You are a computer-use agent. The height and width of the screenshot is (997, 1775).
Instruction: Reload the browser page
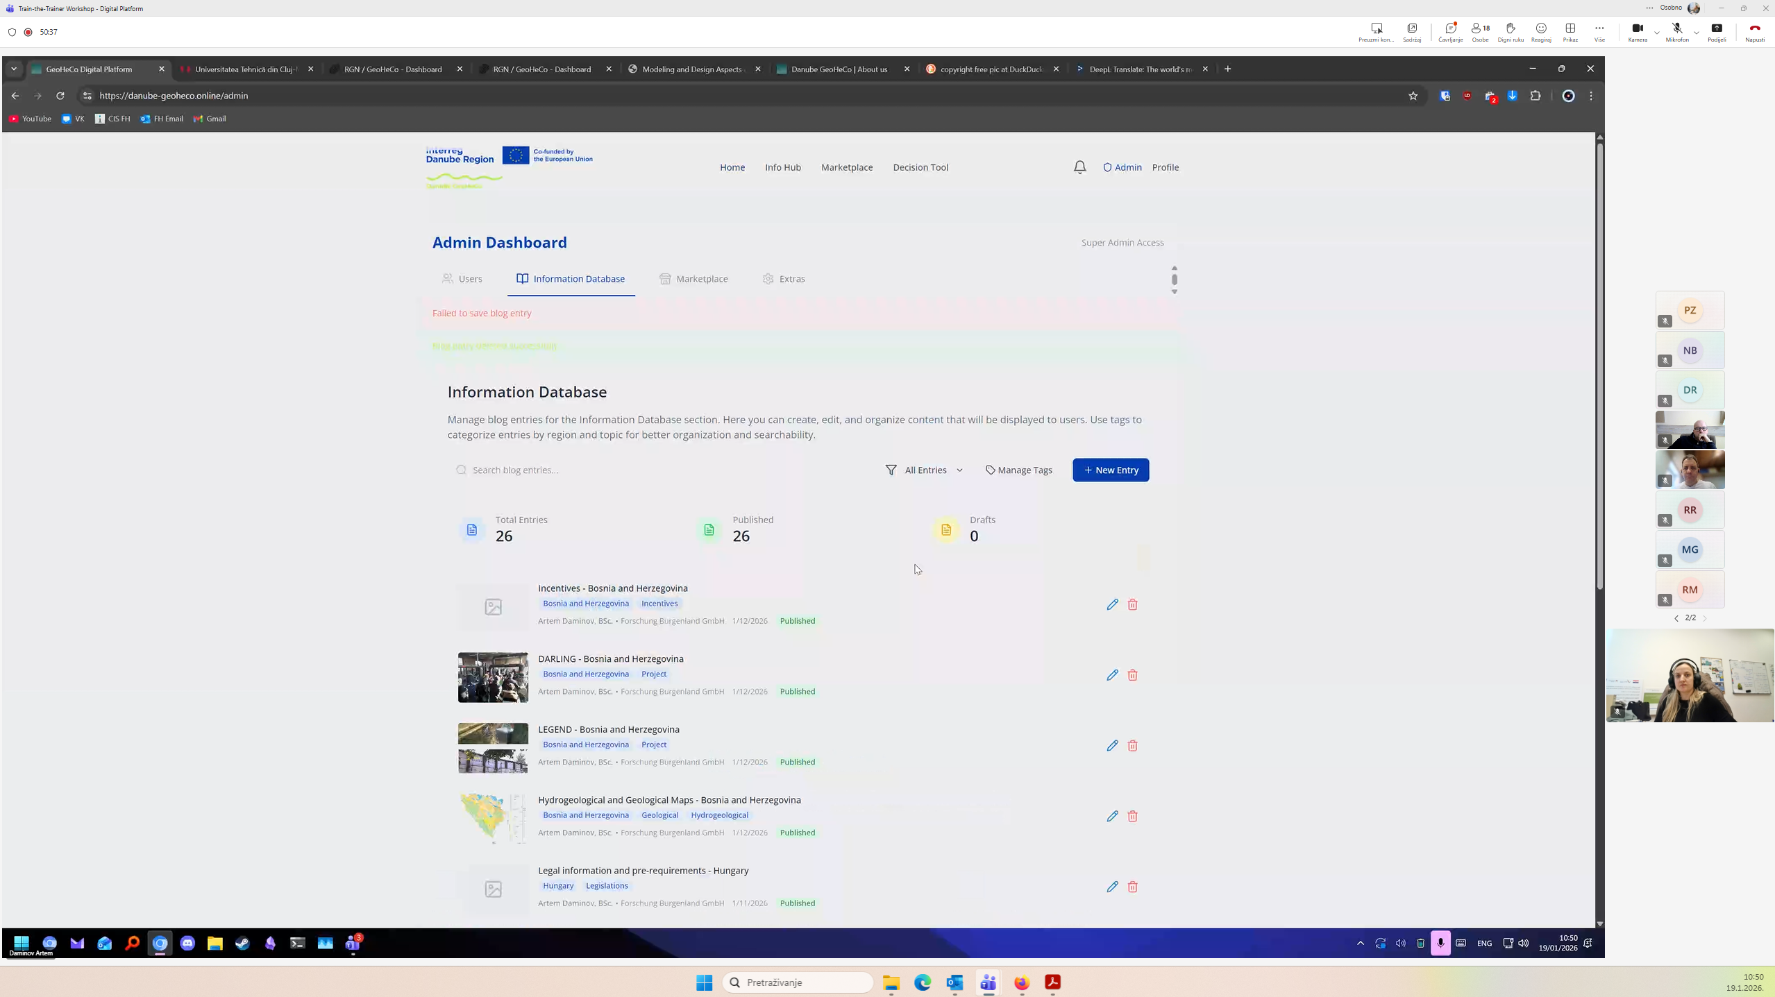coord(60,96)
